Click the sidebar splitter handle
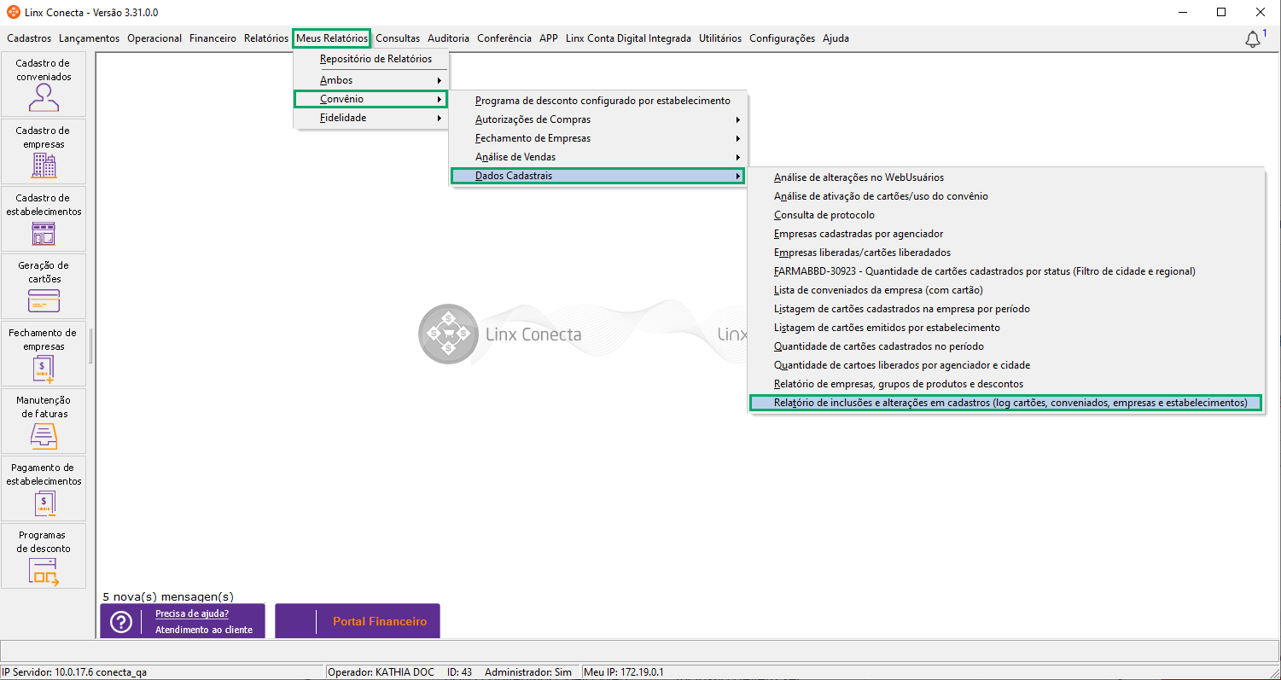Viewport: 1281px width, 680px height. 91,346
